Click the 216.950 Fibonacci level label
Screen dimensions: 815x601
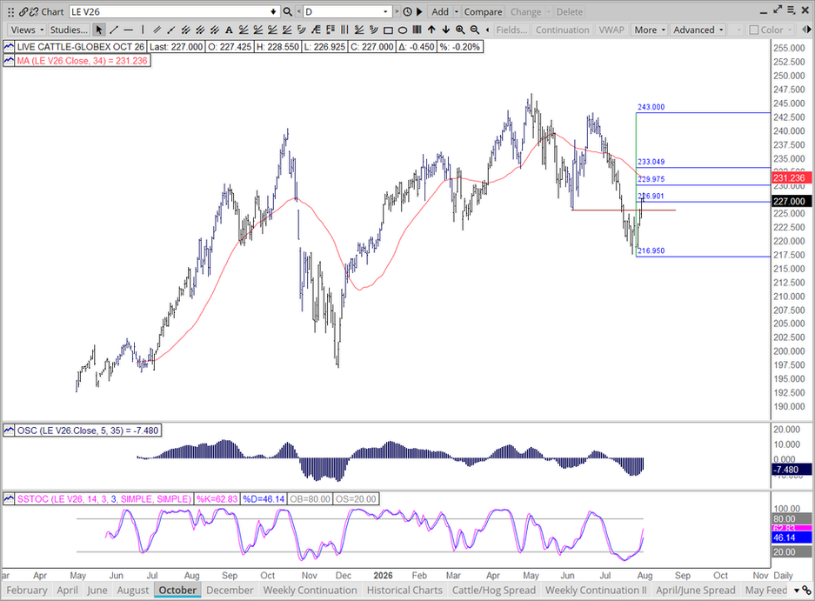click(651, 250)
